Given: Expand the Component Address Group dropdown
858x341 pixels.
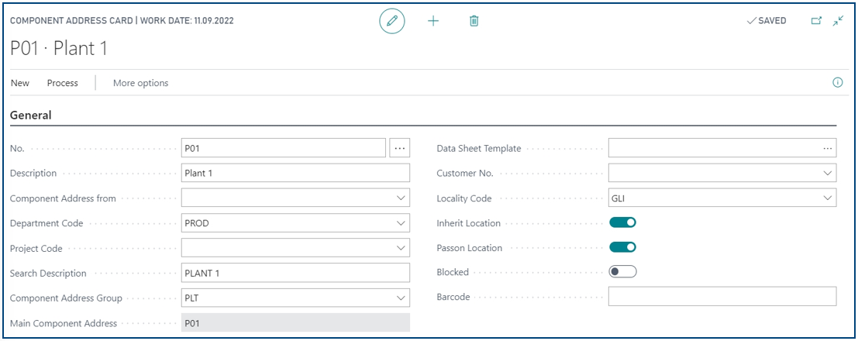Looking at the screenshot, I should tap(401, 298).
